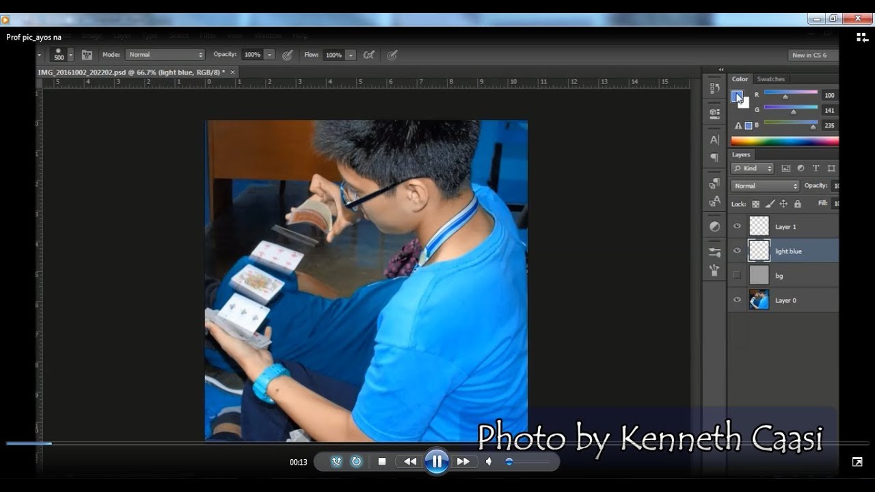The height and width of the screenshot is (492, 875).
Task: Hide the light blue layer eye icon
Action: [x=737, y=251]
